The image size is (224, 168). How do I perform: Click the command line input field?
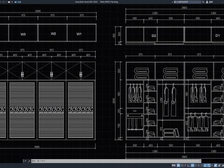(x=118, y=161)
